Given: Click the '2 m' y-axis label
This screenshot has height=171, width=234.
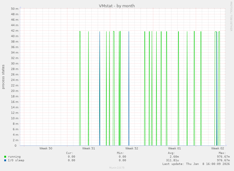Looking at the screenshot, I should tap(15, 140).
